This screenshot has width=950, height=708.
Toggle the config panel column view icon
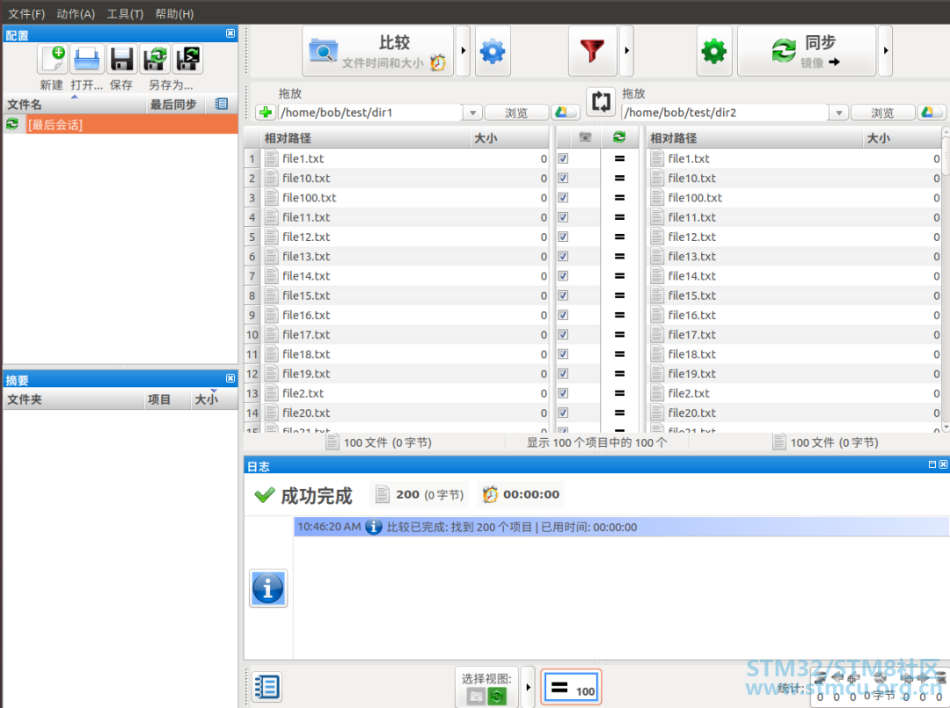[222, 104]
